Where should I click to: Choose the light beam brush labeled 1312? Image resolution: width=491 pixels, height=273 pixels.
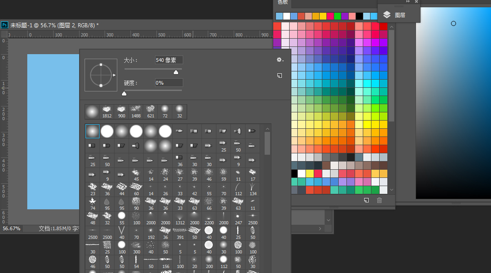[180, 218]
